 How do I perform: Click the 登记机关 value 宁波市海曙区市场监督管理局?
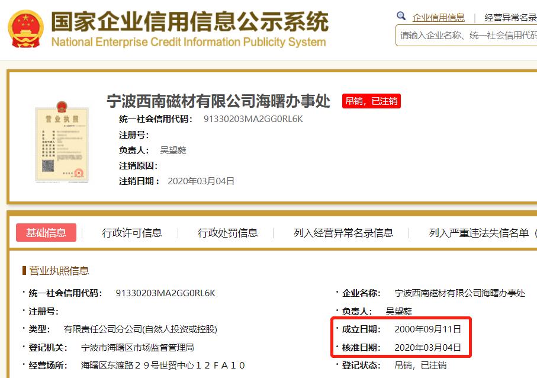click(x=137, y=347)
